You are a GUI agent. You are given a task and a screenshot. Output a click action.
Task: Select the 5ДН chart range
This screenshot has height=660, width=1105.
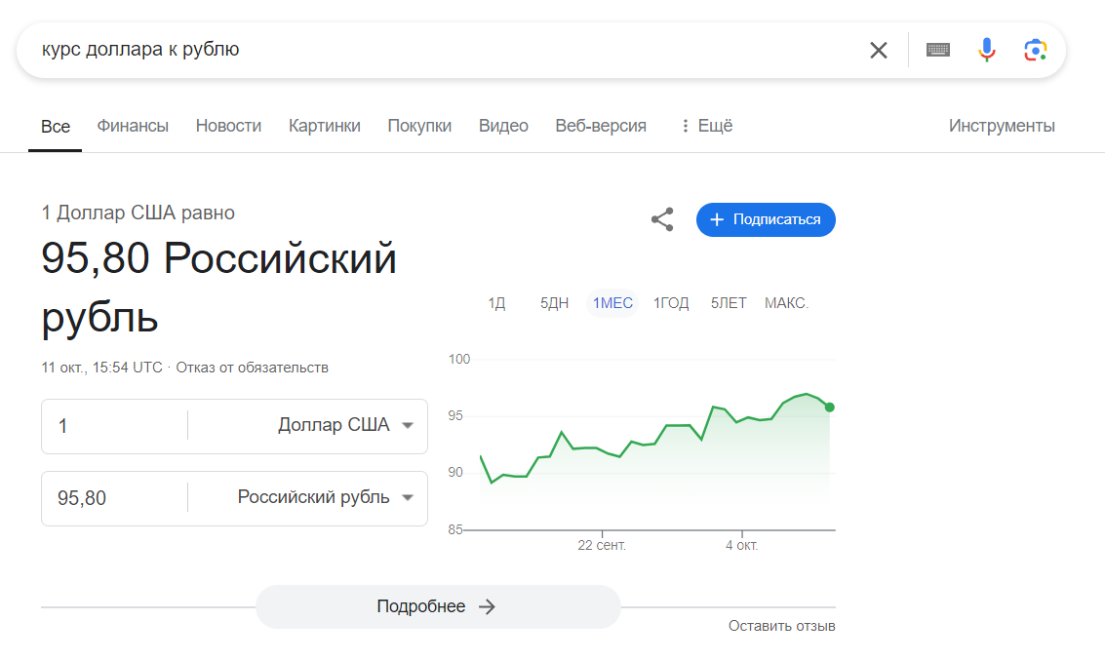[x=555, y=303]
